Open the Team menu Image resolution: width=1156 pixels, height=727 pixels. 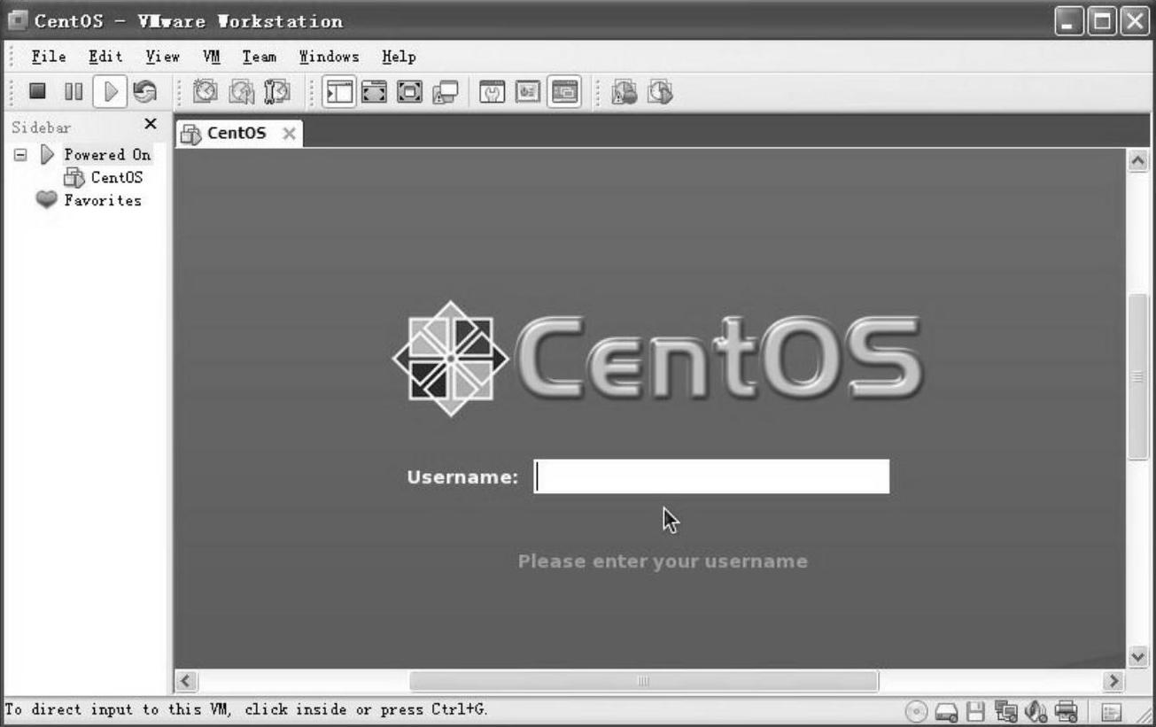[260, 57]
